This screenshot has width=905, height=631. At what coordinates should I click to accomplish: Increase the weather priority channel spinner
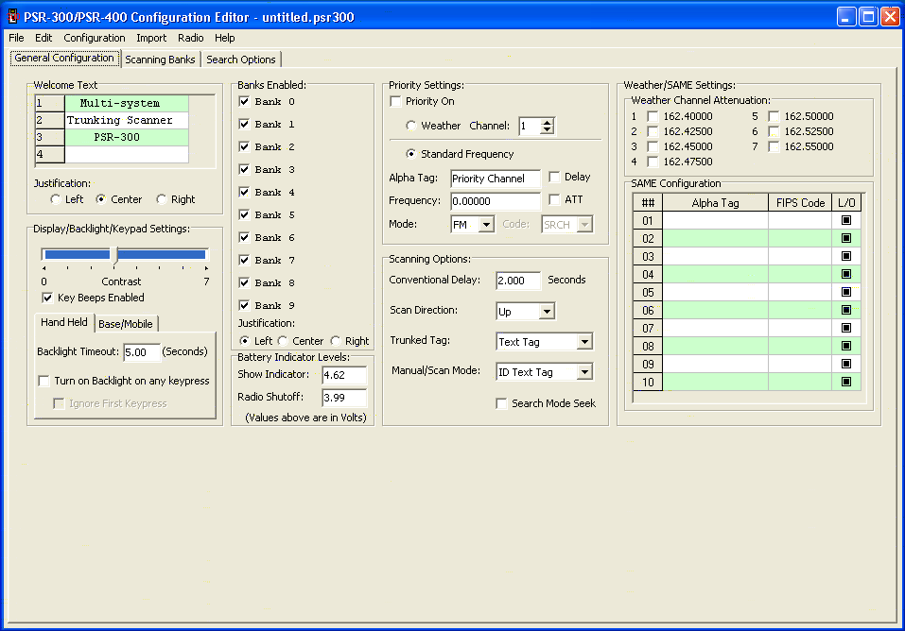pyautogui.click(x=548, y=122)
